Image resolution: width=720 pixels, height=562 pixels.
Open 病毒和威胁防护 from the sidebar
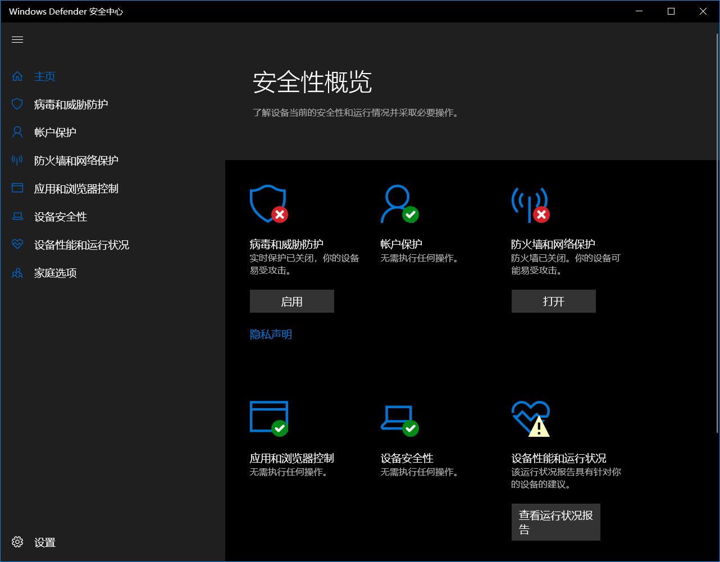[x=71, y=104]
